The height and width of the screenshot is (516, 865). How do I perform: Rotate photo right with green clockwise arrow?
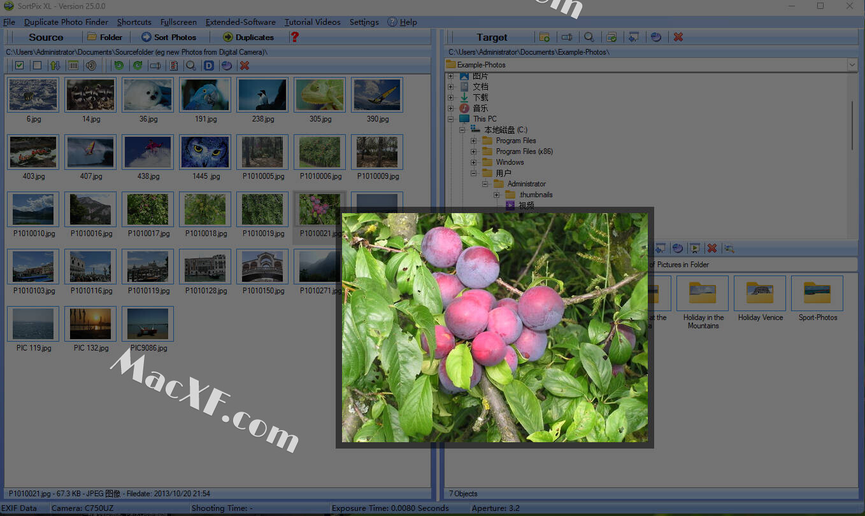pyautogui.click(x=137, y=66)
